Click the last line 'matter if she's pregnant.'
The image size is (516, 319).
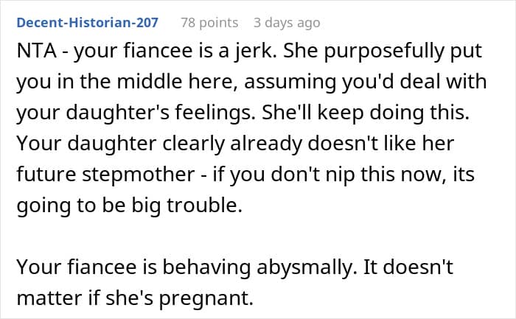(135, 298)
